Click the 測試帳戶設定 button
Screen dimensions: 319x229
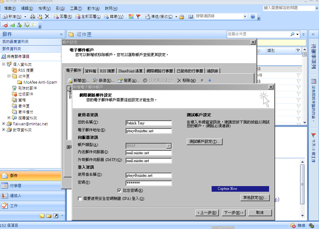coord(204,141)
